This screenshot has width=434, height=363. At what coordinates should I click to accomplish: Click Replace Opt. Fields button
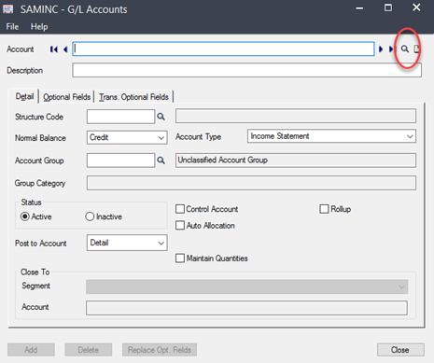[x=160, y=350]
